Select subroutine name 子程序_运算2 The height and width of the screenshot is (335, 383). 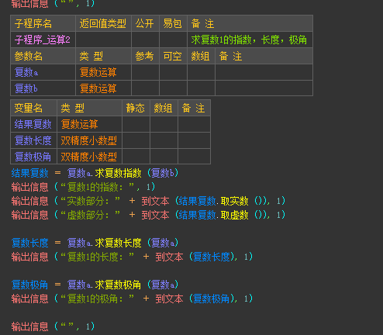(x=43, y=40)
